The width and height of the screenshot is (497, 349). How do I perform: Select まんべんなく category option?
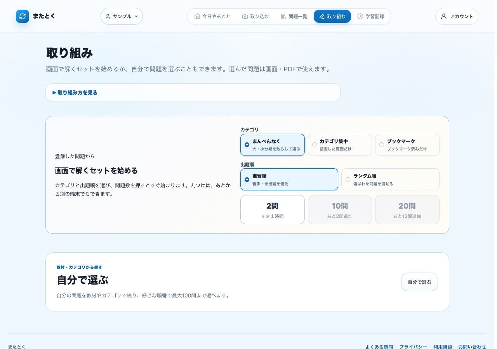point(273,145)
